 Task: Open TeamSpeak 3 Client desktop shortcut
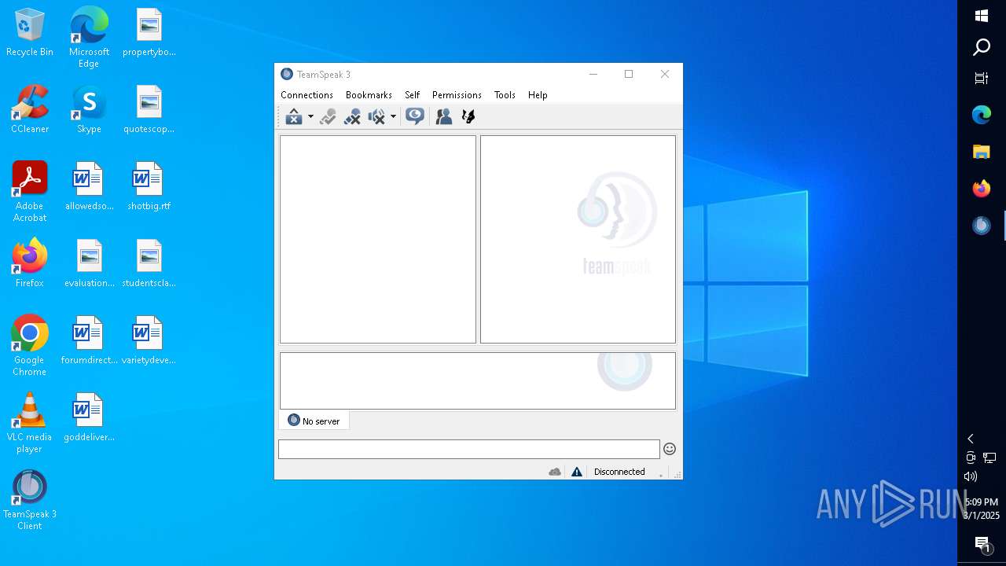pyautogui.click(x=30, y=500)
